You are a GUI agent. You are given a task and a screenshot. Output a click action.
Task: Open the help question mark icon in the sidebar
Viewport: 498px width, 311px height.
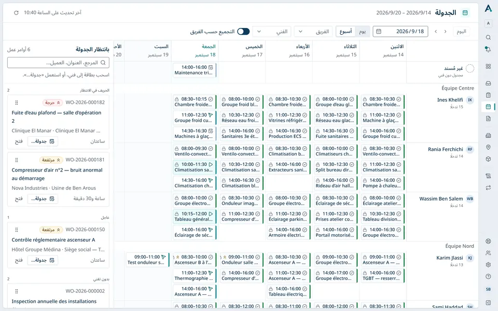tap(488, 276)
